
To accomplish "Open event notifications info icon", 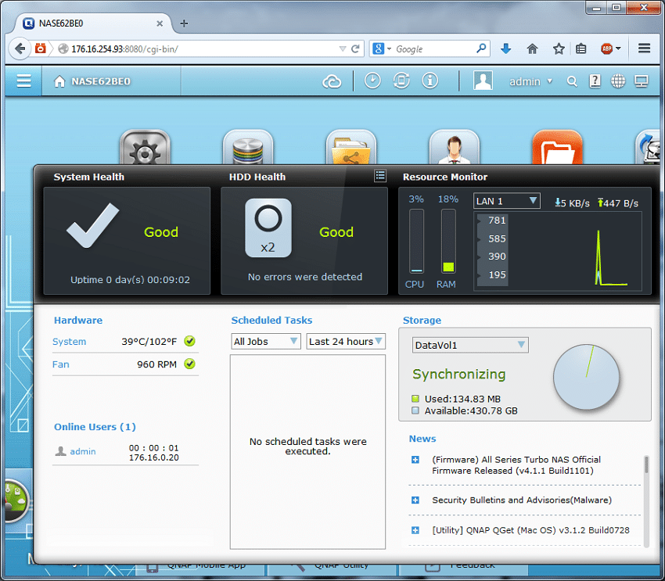I will click(430, 81).
